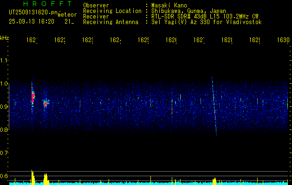The height and width of the screenshot is (185, 292).
Task: Click the 1624 time axis label
Action: (115, 40)
